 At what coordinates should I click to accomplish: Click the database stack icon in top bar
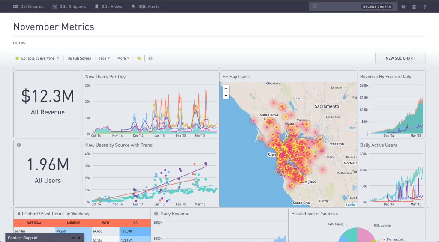[x=414, y=7]
